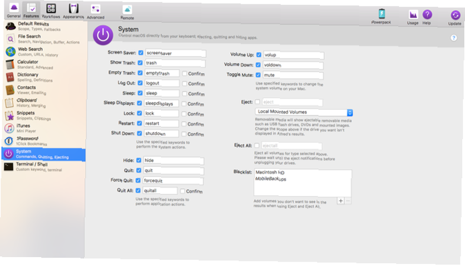Open the Advanced tab

pos(95,12)
